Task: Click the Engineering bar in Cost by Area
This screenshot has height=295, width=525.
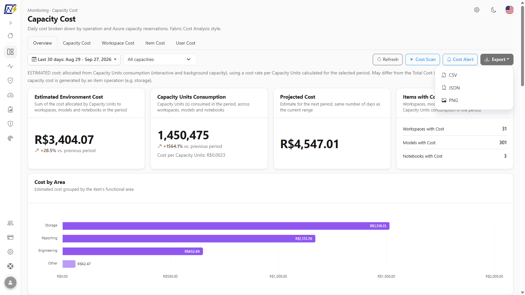Action: point(133,251)
